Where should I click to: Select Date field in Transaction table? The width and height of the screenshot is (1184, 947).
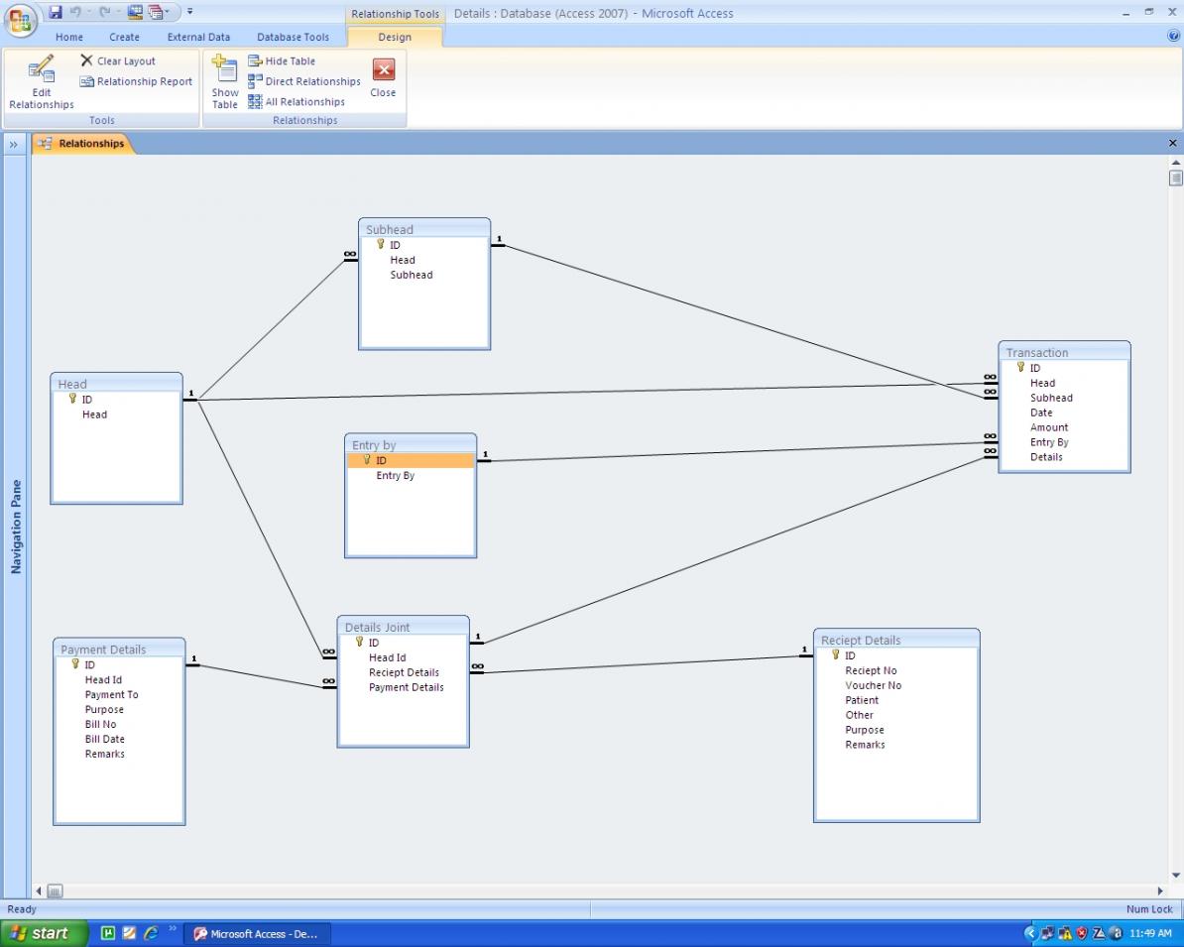[1041, 413]
